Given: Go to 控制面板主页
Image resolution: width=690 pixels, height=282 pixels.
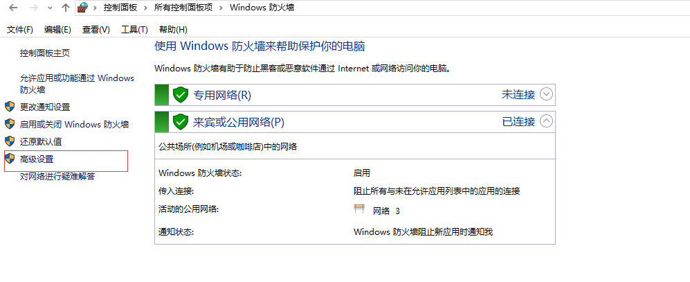Looking at the screenshot, I should [45, 53].
